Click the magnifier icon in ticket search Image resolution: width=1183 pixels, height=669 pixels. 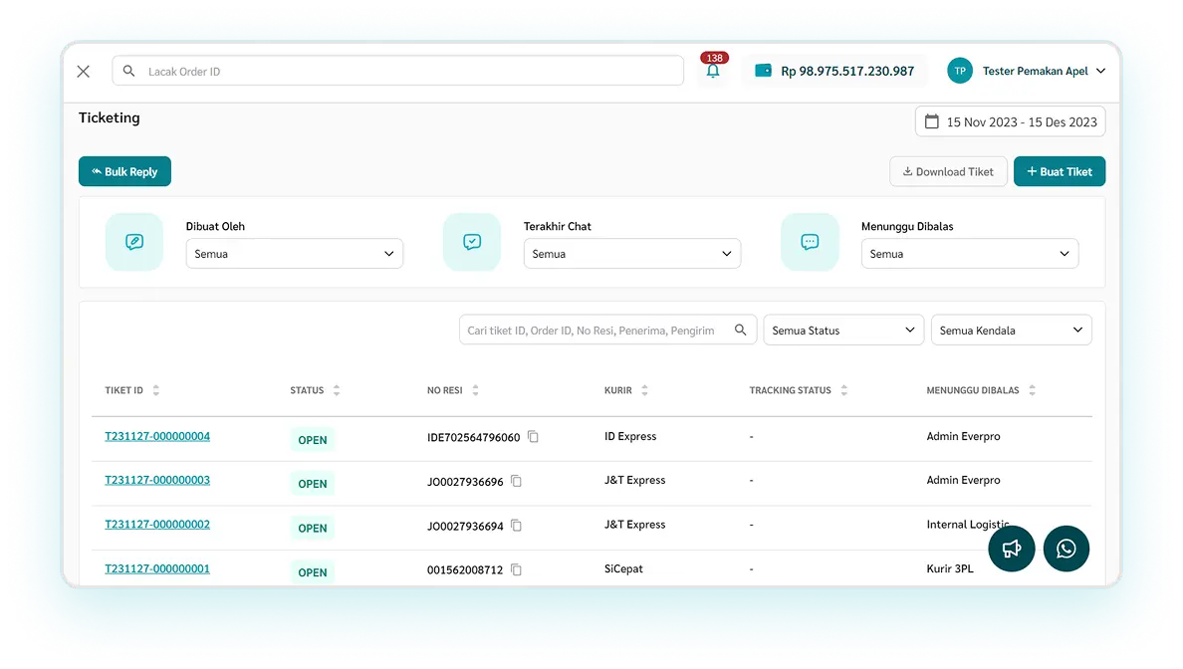740,331
